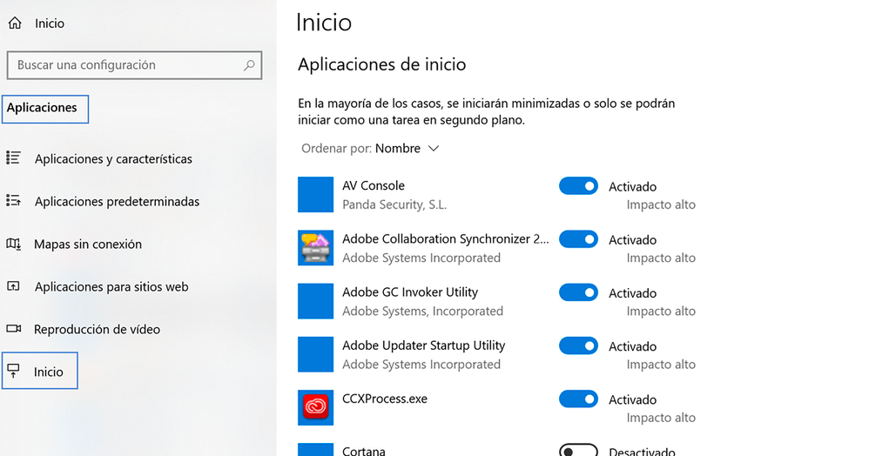Click the Aplicaciones predeterminadas icon
The height and width of the screenshot is (456, 869).
point(13,200)
